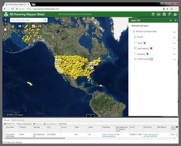
Task: Open the eye-shaped map widget
Action: point(20,26)
